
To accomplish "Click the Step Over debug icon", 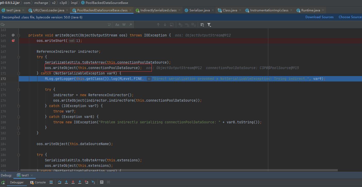I will click(x=60, y=182).
